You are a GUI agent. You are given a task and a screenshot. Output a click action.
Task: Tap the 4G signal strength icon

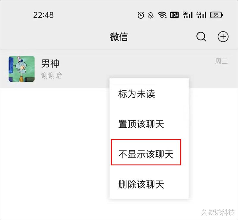[x=201, y=15]
